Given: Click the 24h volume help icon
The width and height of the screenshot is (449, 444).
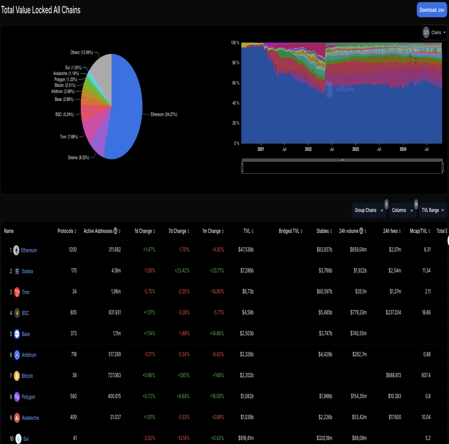Looking at the screenshot, I should point(361,231).
